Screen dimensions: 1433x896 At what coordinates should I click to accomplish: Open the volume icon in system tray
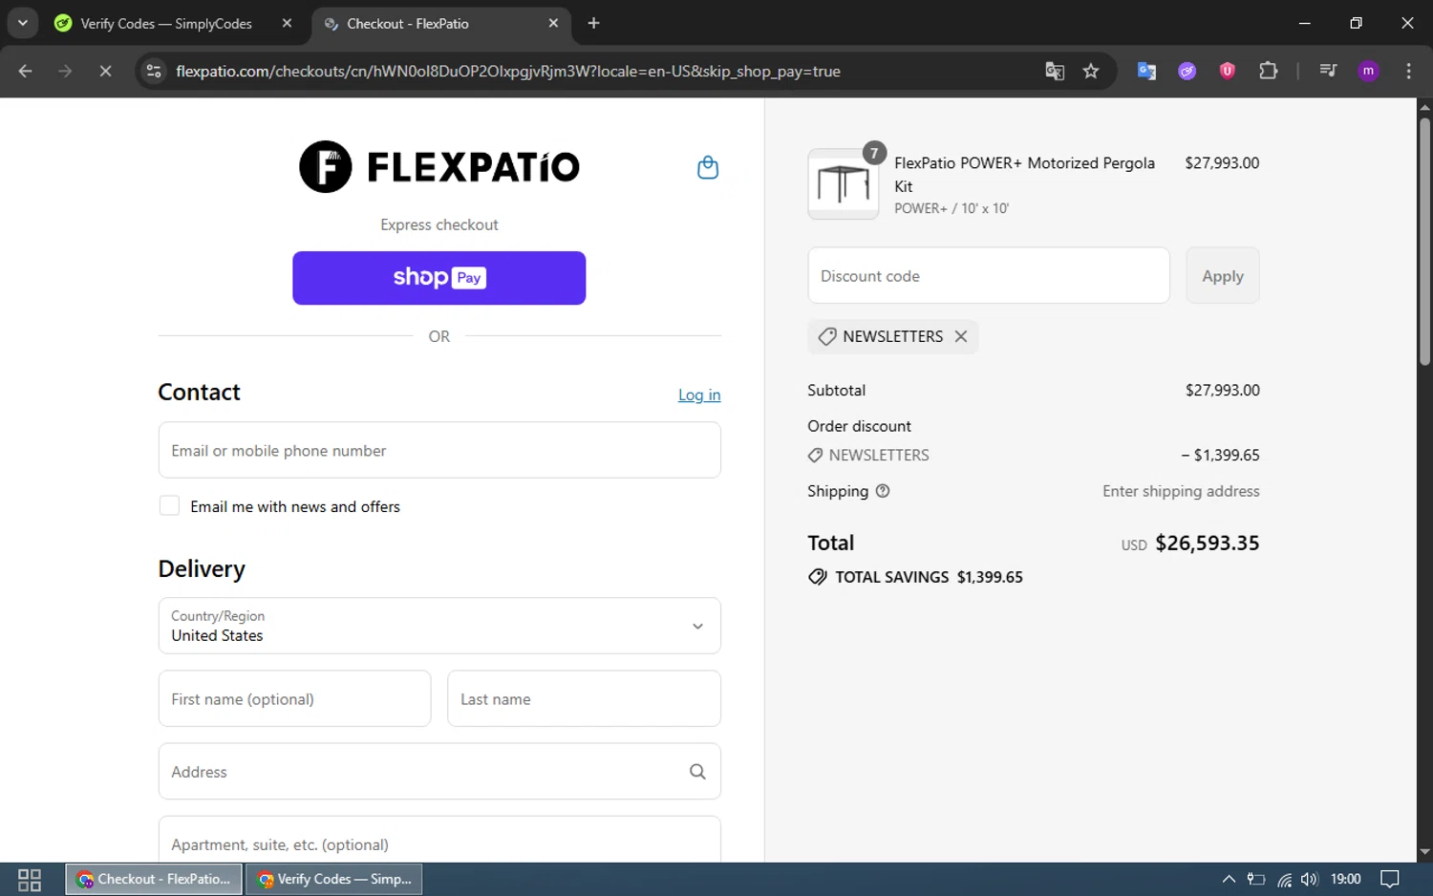click(1309, 879)
